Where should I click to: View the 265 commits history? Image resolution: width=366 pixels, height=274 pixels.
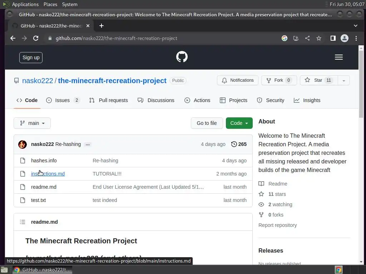tap(239, 144)
